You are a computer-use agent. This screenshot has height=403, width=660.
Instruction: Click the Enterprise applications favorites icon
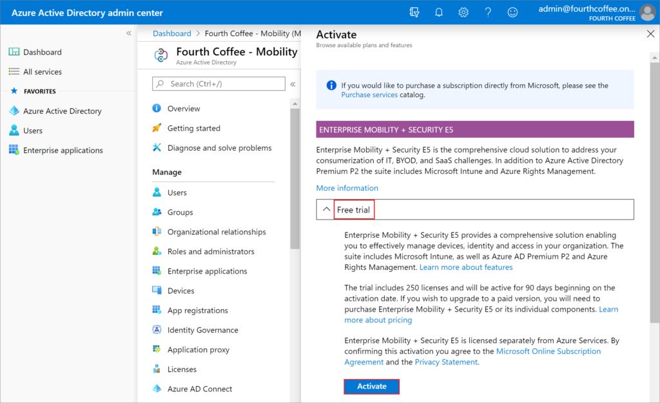click(14, 149)
